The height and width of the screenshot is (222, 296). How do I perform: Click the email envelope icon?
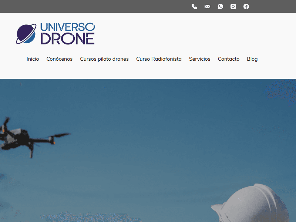pos(207,6)
